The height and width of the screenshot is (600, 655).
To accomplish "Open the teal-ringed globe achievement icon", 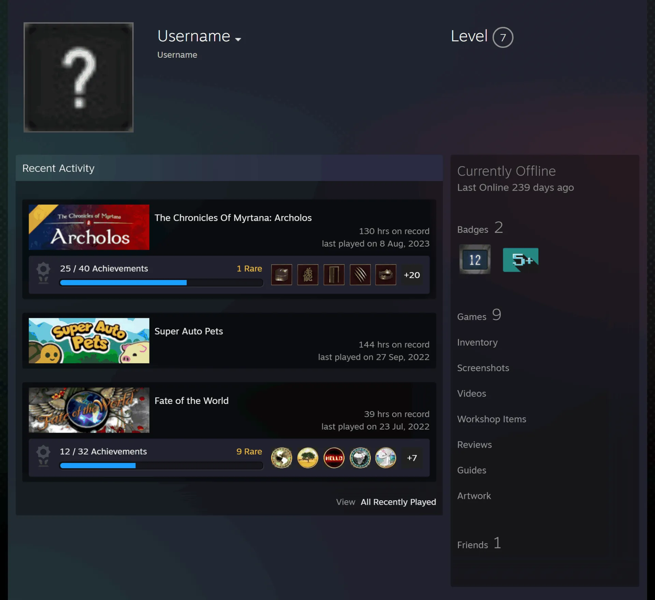I will pos(360,458).
